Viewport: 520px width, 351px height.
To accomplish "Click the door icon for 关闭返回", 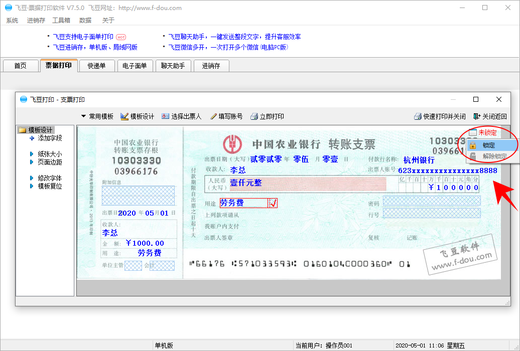I will pos(477,116).
